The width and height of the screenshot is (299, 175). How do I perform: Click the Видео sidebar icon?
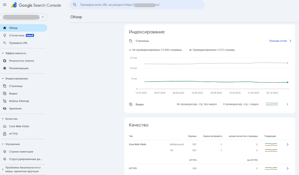click(x=4, y=93)
